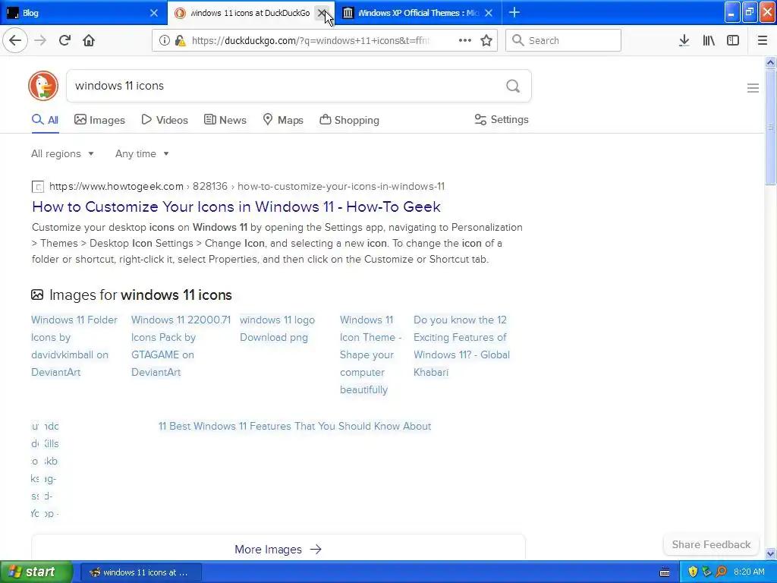Switch to Images results
This screenshot has width=777, height=583.
pos(99,120)
